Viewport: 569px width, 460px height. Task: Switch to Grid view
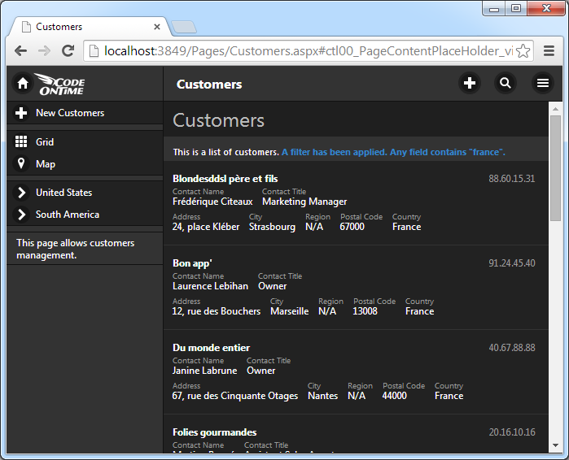[x=45, y=142]
